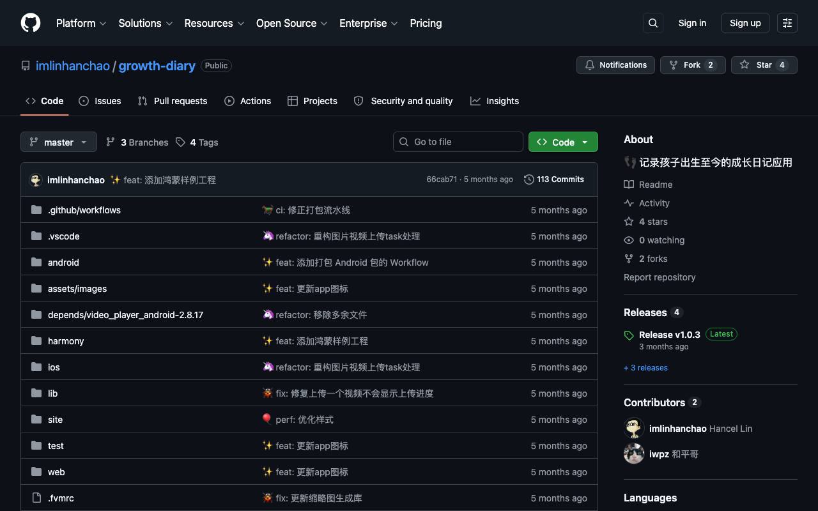This screenshot has height=511, width=818.
Task: Click the repository icon beside imlinhanchao
Action: click(26, 66)
